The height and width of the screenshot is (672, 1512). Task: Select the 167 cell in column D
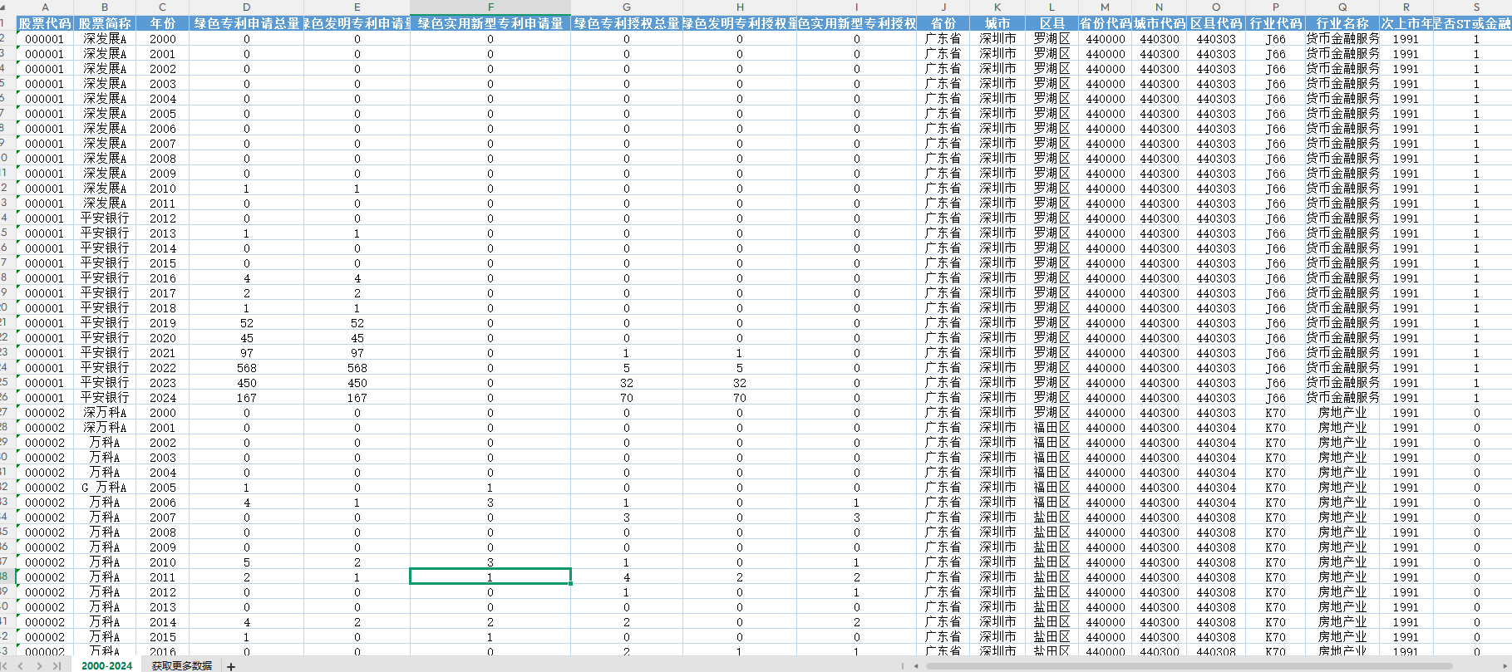click(x=247, y=398)
